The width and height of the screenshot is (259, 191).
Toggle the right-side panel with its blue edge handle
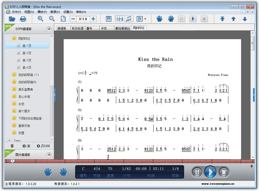254,95
